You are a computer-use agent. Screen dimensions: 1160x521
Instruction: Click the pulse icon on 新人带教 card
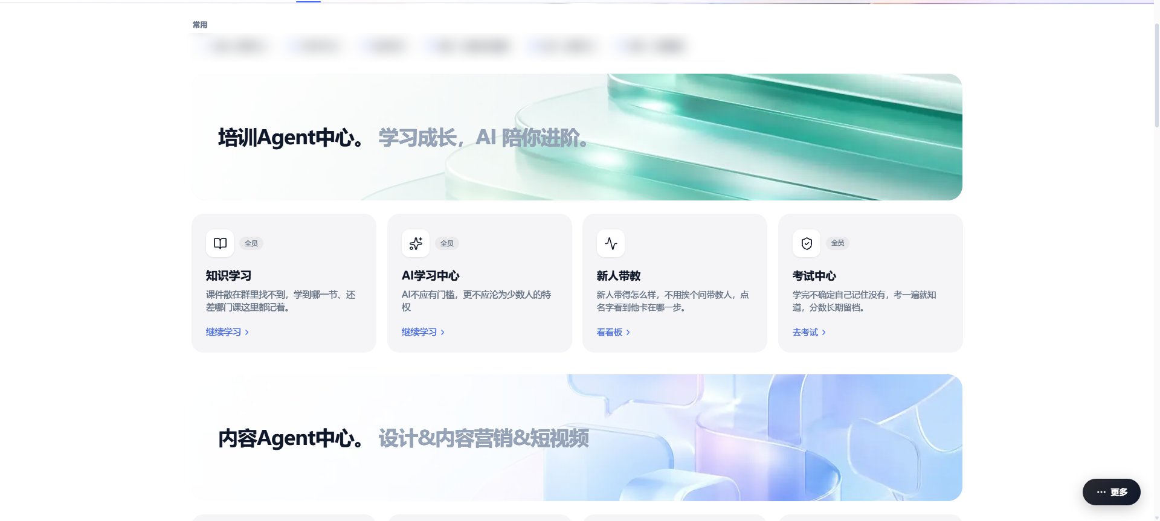pyautogui.click(x=611, y=243)
